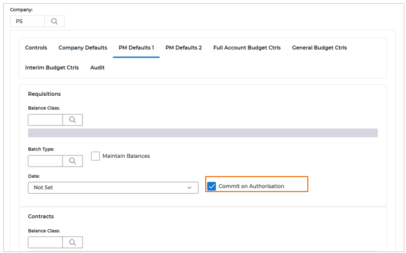The image size is (406, 253).
Task: Toggle the Maintain Balances checkbox
Action: point(95,156)
